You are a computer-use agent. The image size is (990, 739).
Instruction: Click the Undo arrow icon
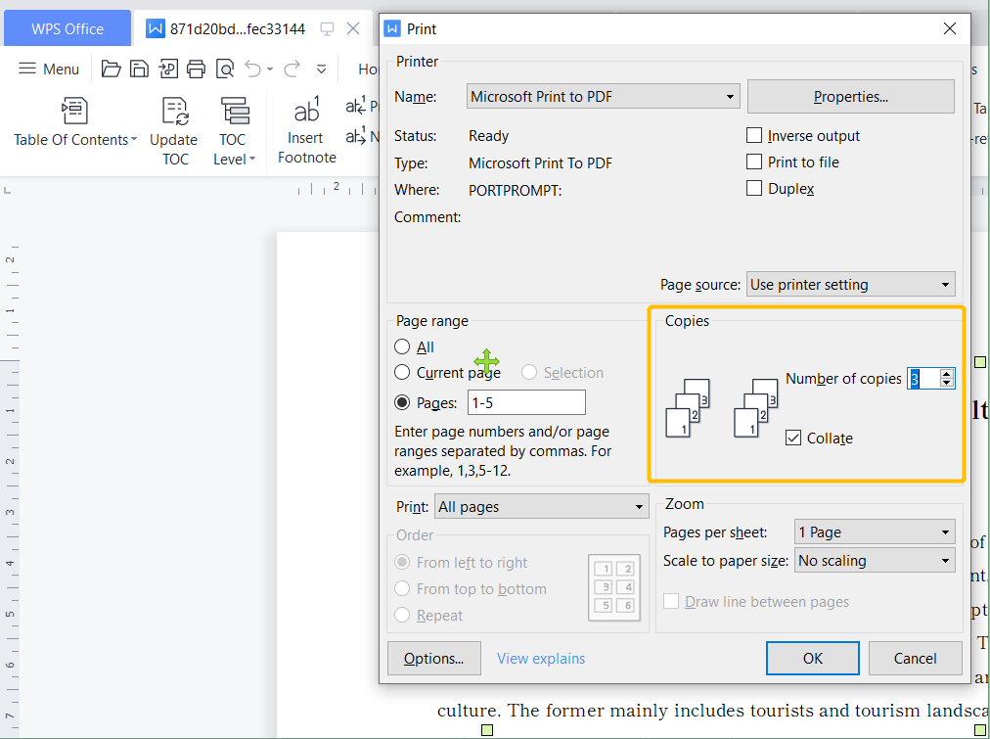click(252, 69)
